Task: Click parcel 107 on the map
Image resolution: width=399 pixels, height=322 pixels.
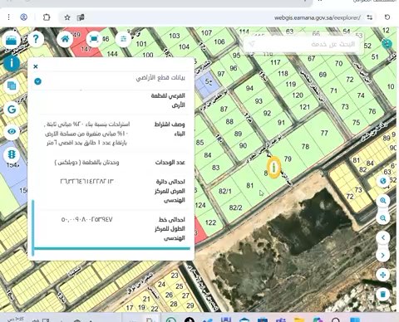Action: click(x=206, y=32)
